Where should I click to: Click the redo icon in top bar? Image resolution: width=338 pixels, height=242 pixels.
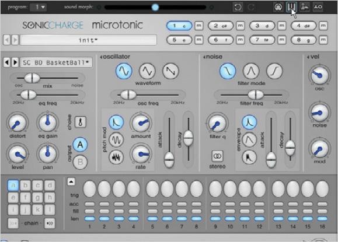click(x=251, y=7)
